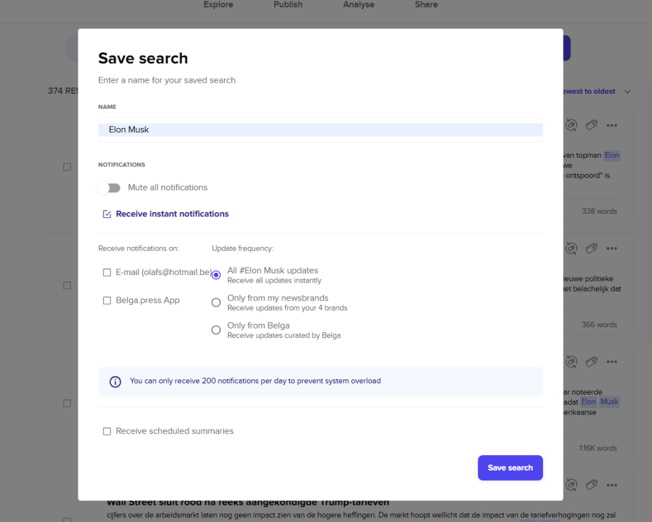Click the Name field containing Elon Musk
This screenshot has height=522, width=652.
320,130
